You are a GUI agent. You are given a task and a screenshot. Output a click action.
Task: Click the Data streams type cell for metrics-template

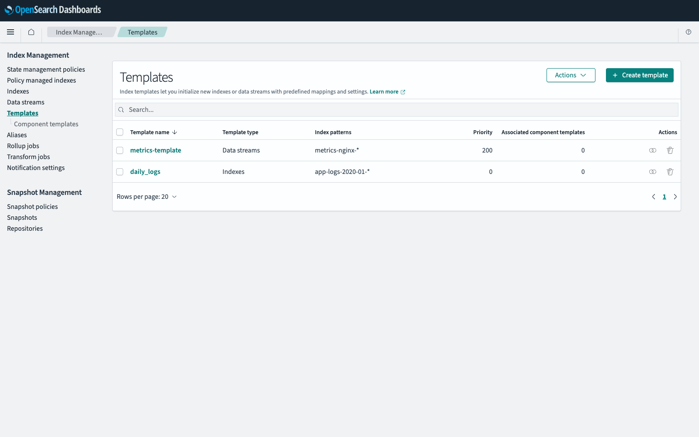coord(241,150)
